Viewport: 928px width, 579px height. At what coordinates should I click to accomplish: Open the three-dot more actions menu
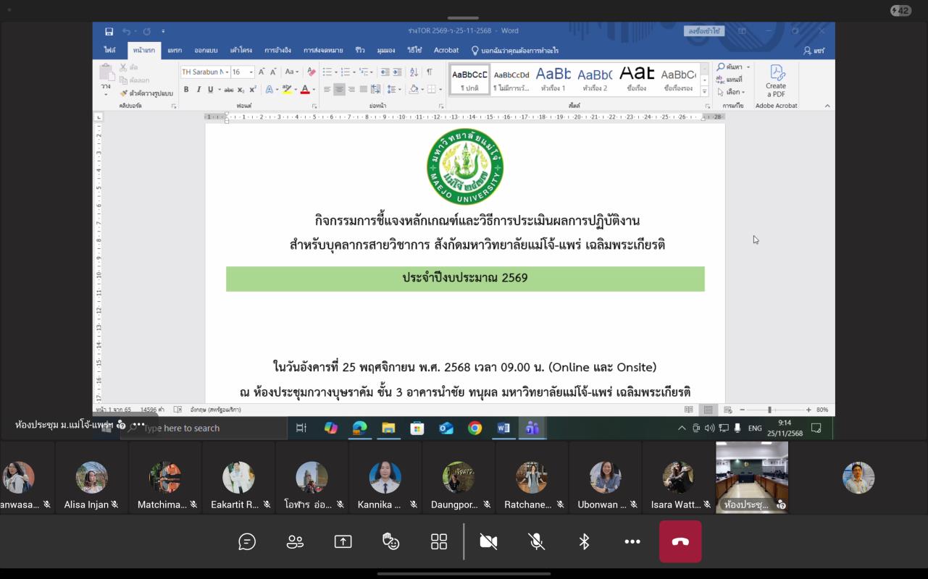(632, 541)
